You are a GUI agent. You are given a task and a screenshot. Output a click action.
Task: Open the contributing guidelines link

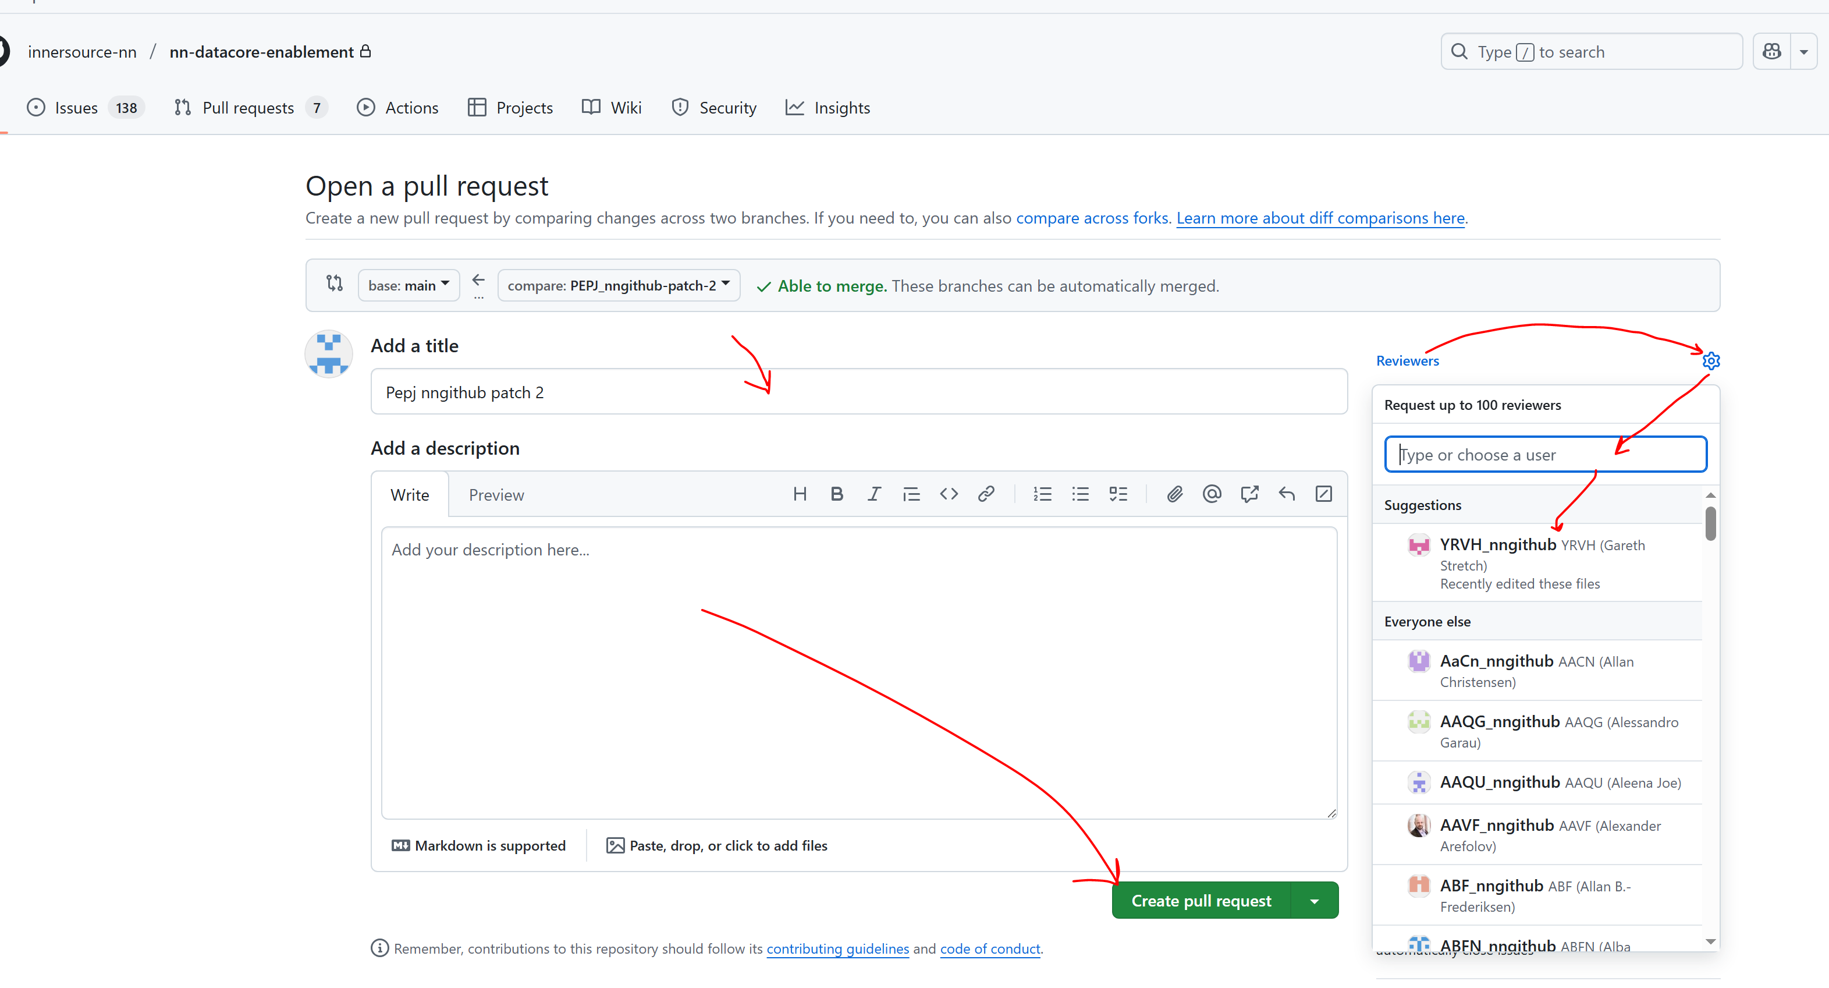click(x=838, y=950)
